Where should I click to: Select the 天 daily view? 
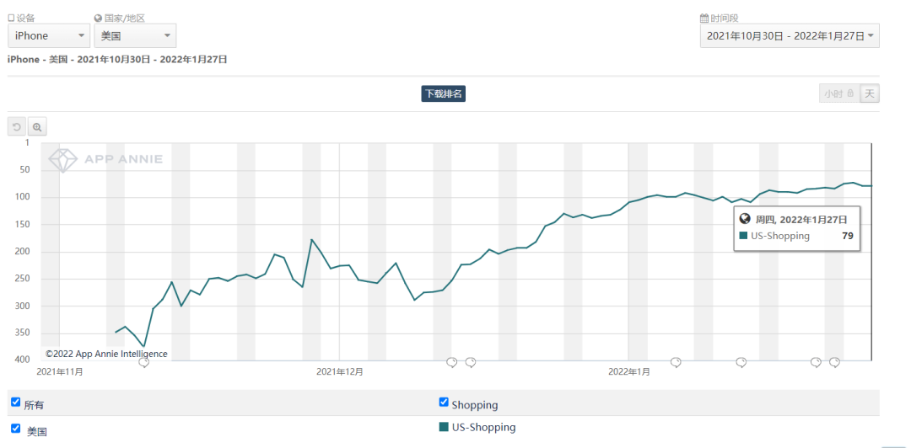(870, 93)
